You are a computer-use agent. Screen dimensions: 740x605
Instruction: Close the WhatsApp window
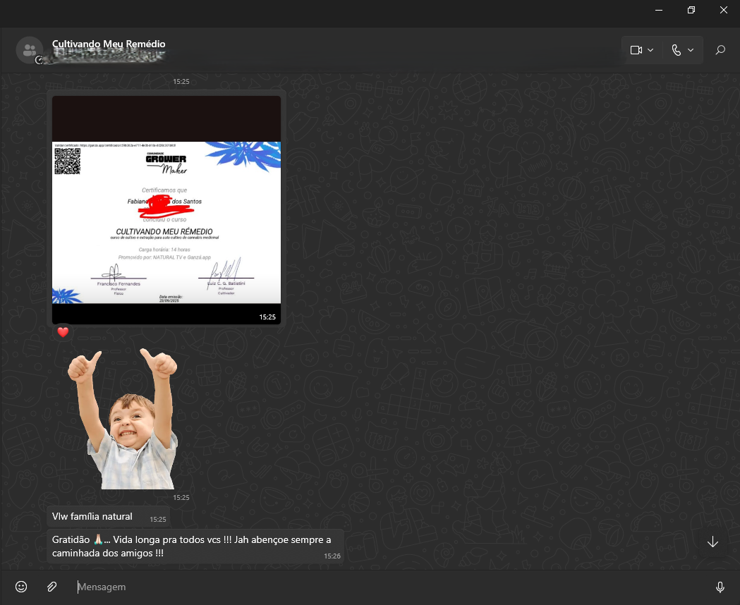click(x=723, y=10)
